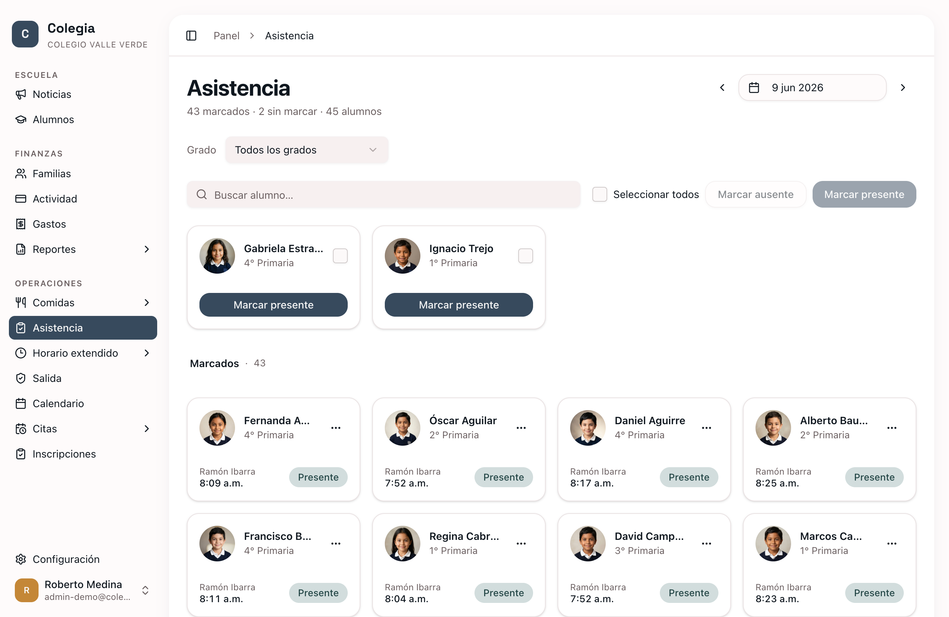Click the Gastos receipt icon
This screenshot has height=617, width=949.
point(21,224)
